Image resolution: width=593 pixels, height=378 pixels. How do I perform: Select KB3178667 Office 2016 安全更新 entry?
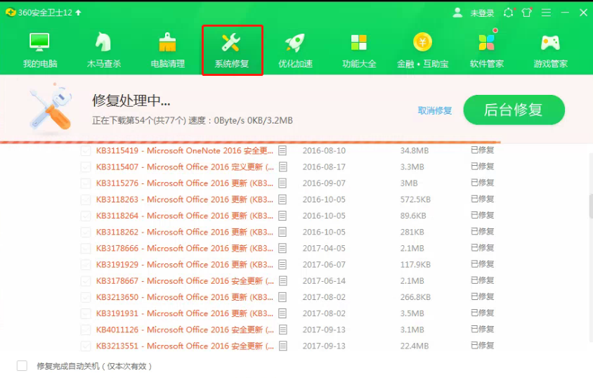185,281
